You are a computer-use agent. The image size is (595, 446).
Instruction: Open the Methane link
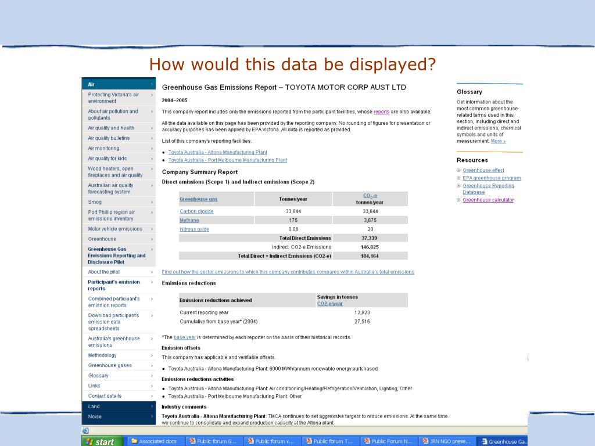tap(189, 220)
